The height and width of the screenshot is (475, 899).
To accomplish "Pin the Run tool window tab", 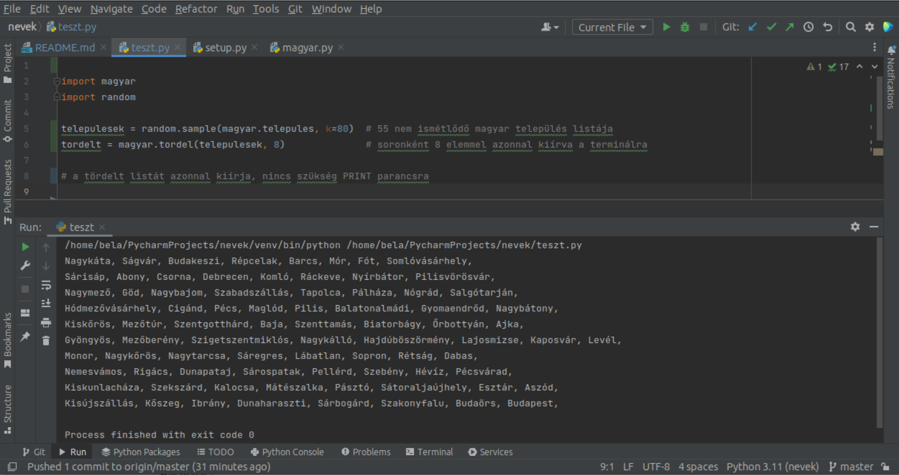I will pyautogui.click(x=25, y=336).
